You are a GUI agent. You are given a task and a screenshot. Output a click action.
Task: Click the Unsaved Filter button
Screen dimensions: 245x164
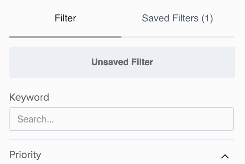(122, 62)
